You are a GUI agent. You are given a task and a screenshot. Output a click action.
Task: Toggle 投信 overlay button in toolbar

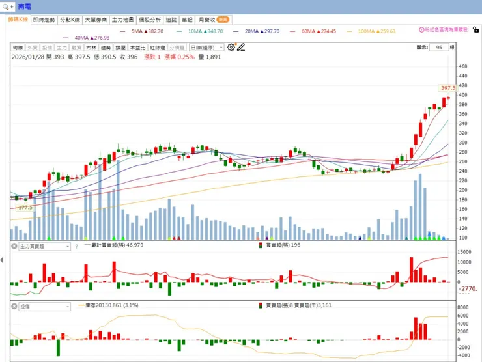(47, 48)
